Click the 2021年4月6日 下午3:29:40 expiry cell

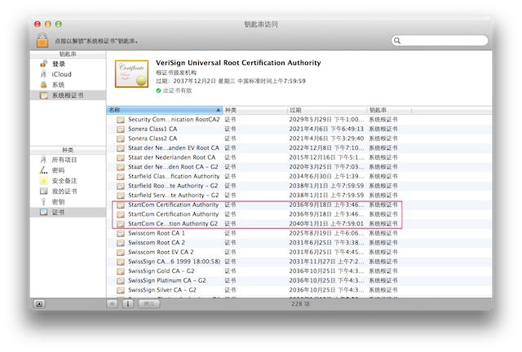point(326,139)
